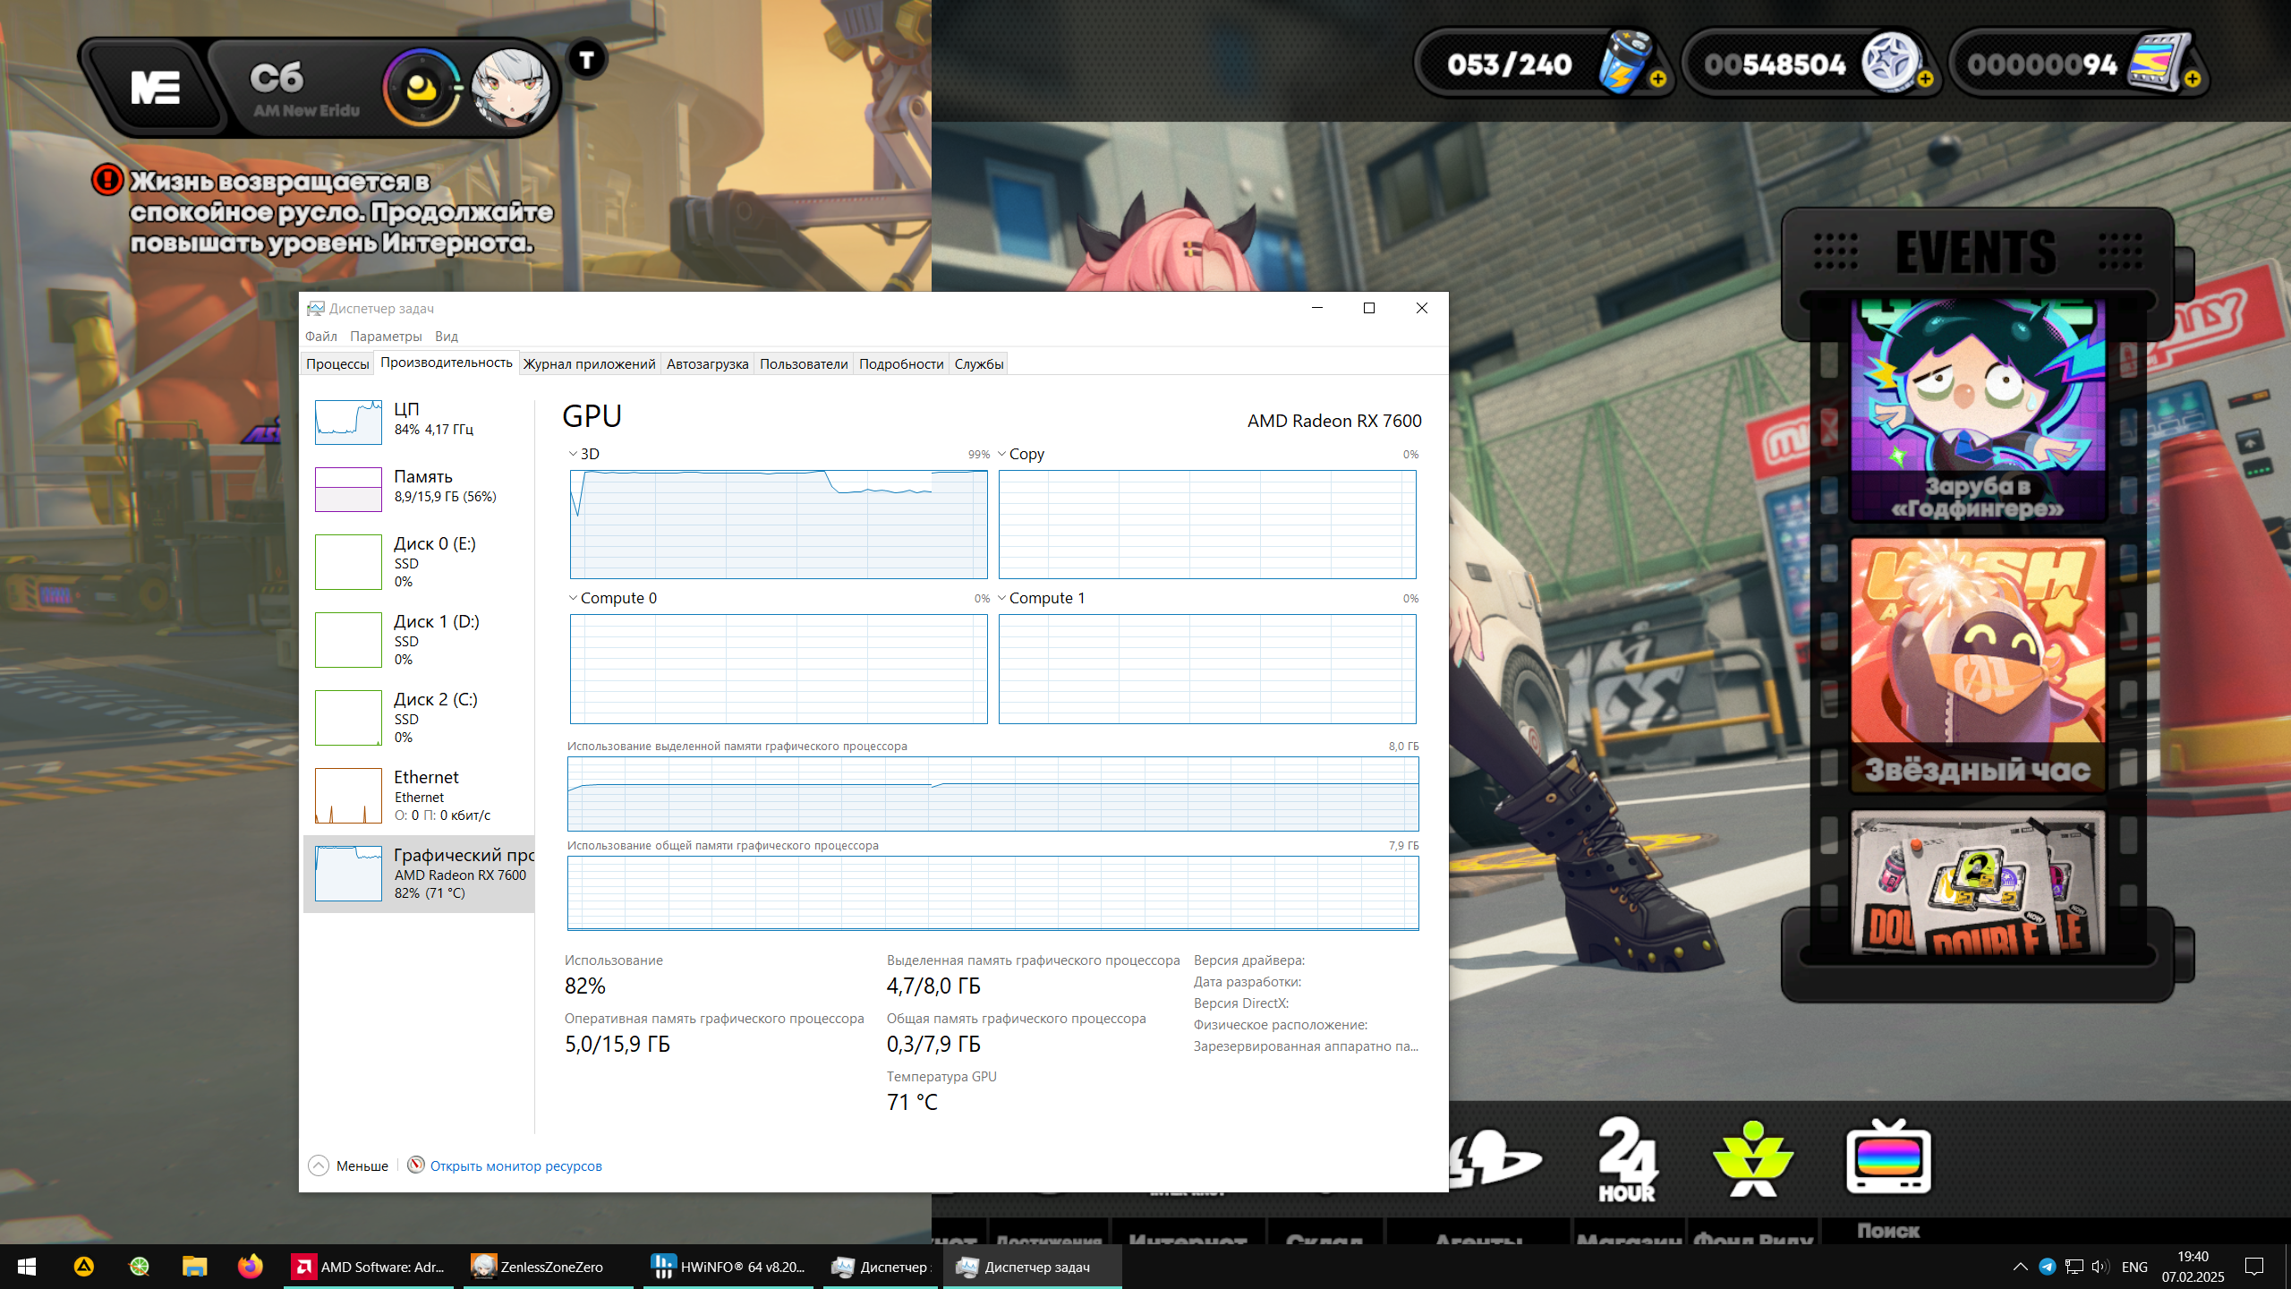
Task: Close the Диспетчер задач window
Action: pos(1422,308)
